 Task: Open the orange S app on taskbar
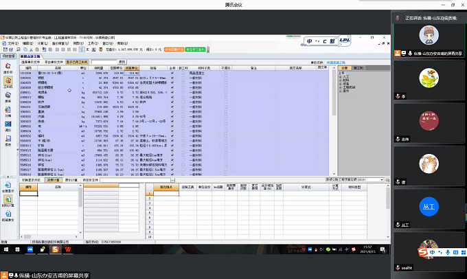(56, 249)
